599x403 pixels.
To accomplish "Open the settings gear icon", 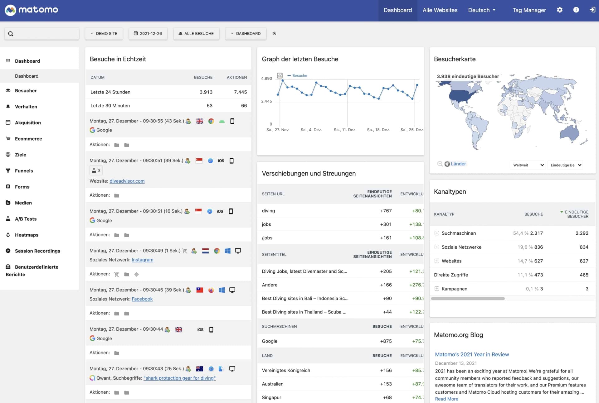I will [560, 10].
